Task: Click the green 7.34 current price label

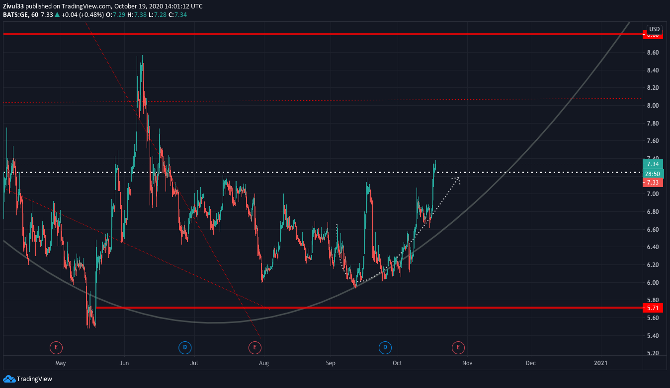Action: (653, 164)
